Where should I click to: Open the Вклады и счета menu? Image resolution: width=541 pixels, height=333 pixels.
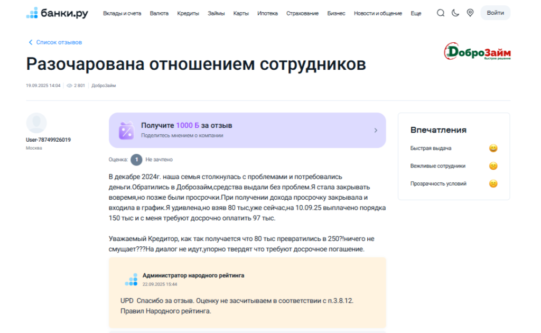coord(122,13)
